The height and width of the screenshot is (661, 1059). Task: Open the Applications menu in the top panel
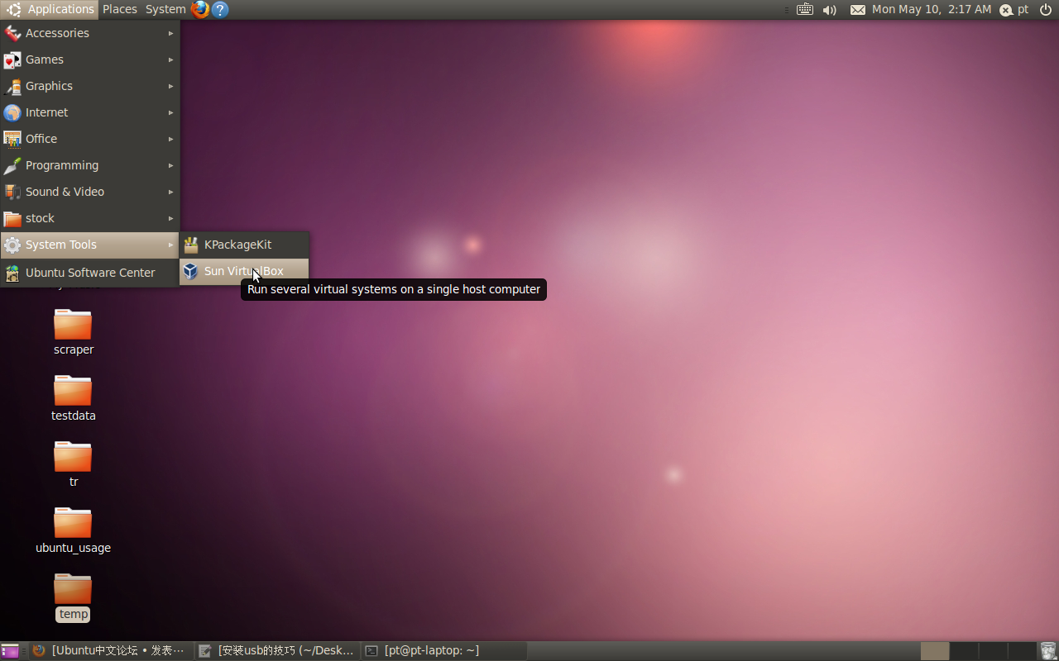50,9
